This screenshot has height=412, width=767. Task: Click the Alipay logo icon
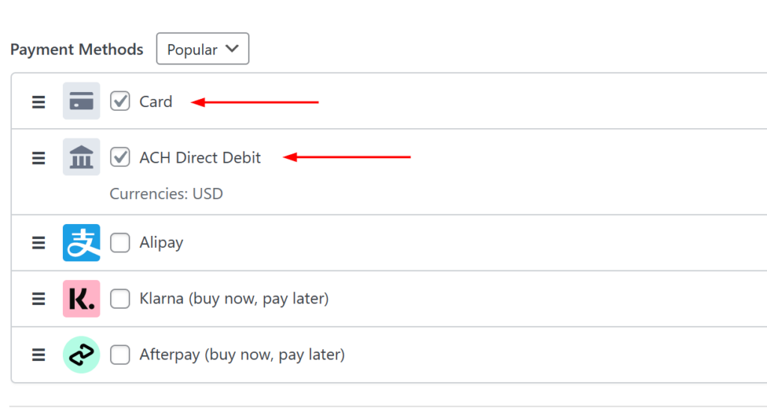[81, 243]
